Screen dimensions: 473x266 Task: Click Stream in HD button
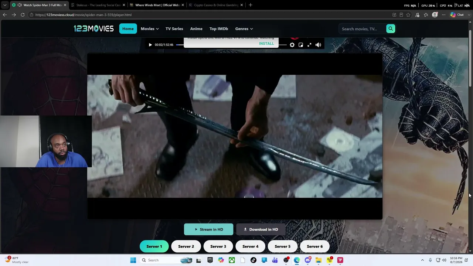coord(209,229)
